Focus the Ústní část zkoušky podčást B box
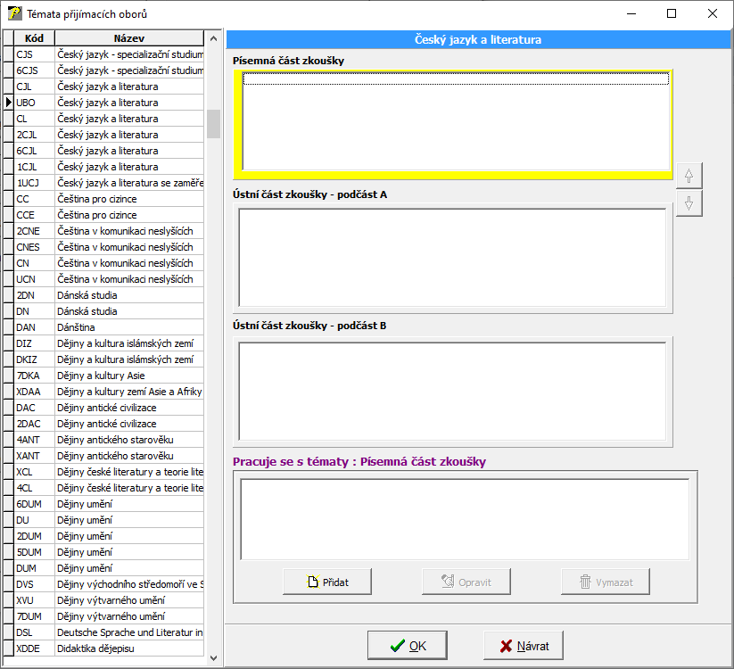734x669 pixels. pos(452,391)
